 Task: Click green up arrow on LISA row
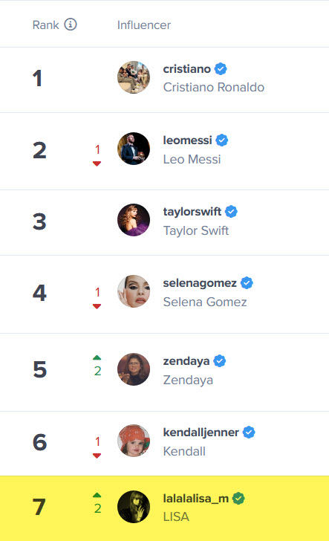click(x=97, y=495)
